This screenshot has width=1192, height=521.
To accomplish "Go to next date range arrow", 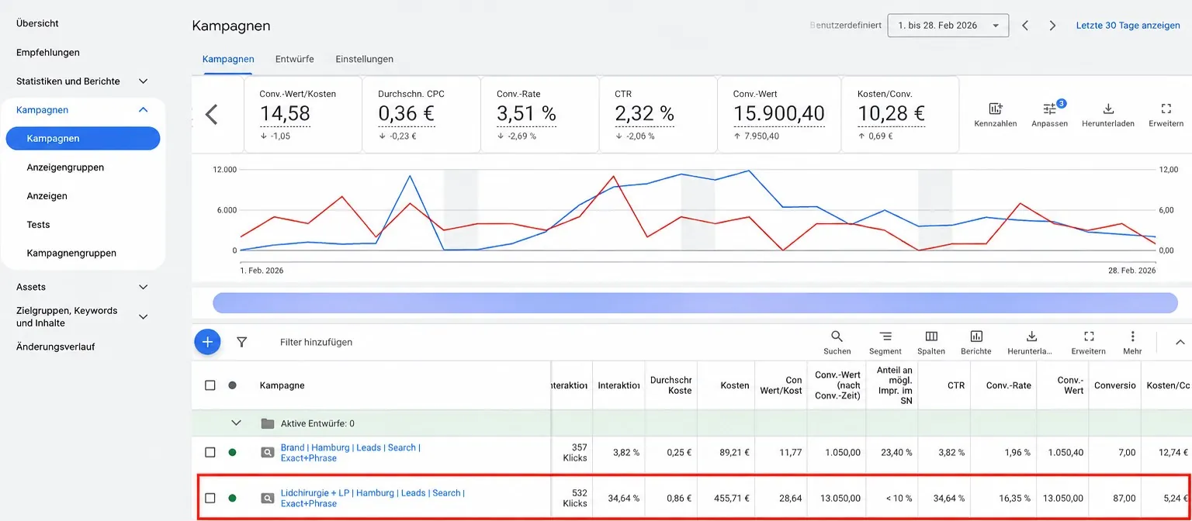I will (x=1052, y=26).
